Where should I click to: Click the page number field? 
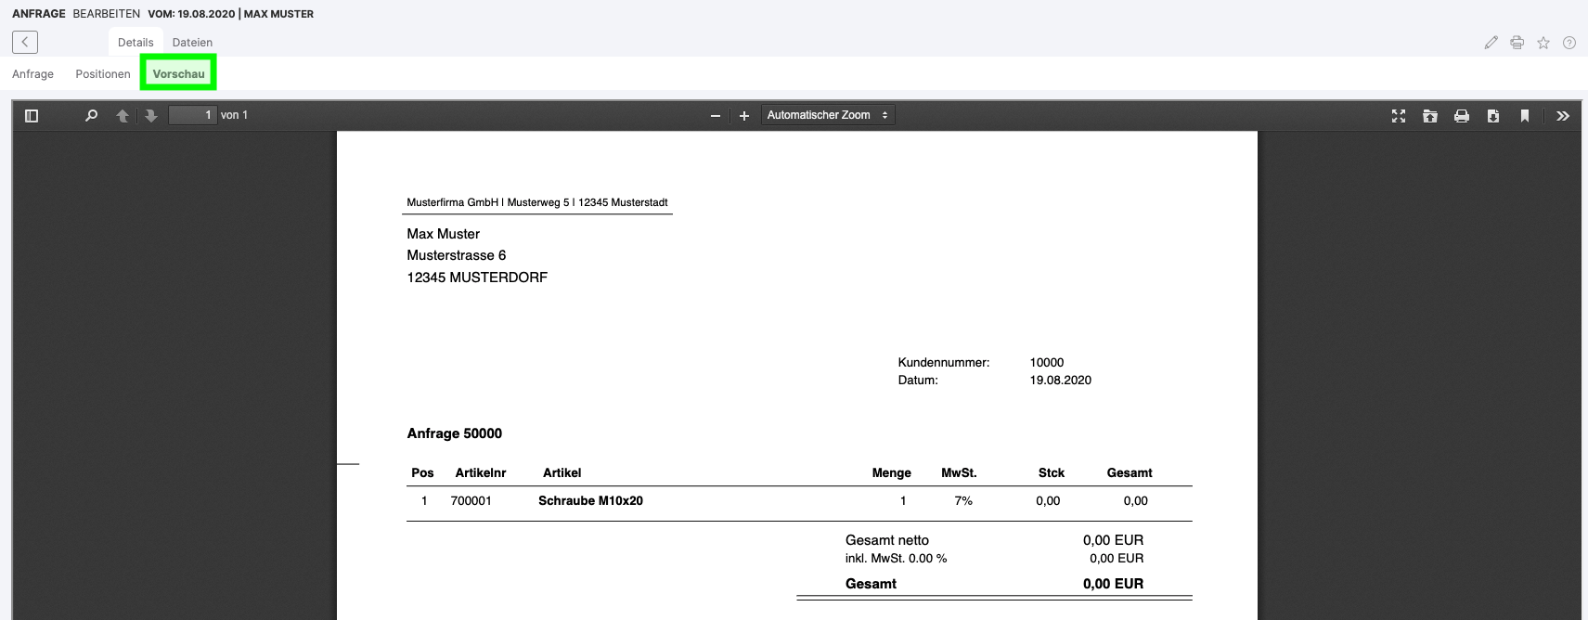click(192, 115)
